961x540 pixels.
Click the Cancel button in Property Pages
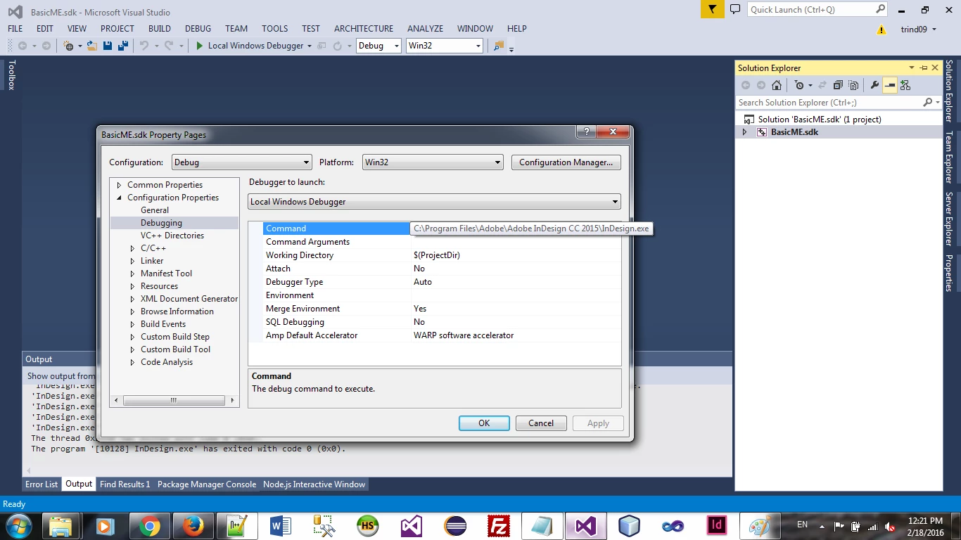pyautogui.click(x=541, y=423)
